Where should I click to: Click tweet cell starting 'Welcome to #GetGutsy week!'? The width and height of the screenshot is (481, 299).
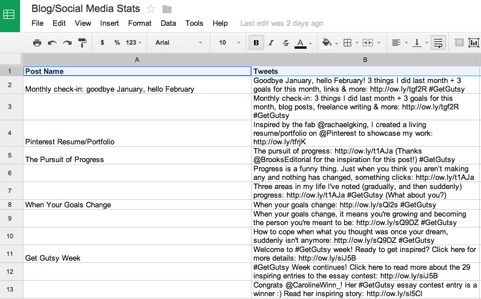click(x=366, y=254)
